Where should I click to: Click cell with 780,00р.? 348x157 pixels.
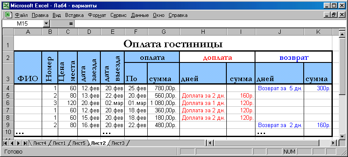163,88
